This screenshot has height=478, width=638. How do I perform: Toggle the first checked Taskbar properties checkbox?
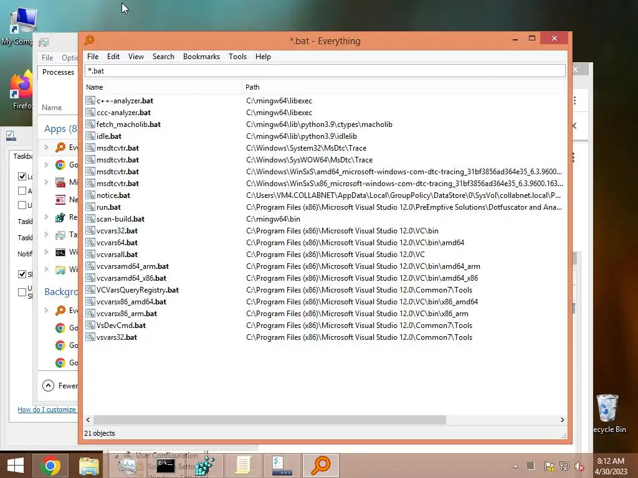click(22, 176)
